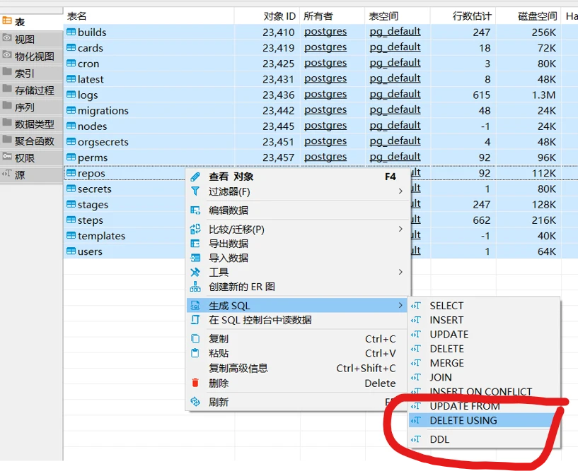The height and width of the screenshot is (471, 578).
Task: Open the 权限 tab
Action: tap(31, 157)
